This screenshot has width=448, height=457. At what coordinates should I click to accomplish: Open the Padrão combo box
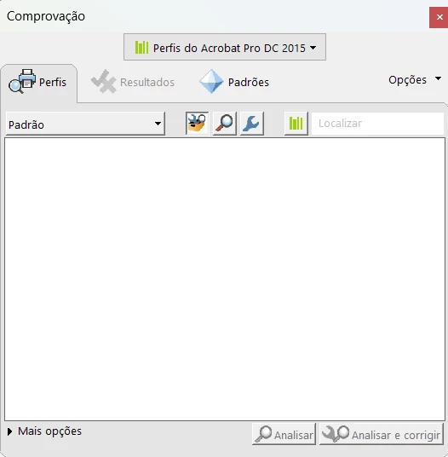tap(85, 124)
